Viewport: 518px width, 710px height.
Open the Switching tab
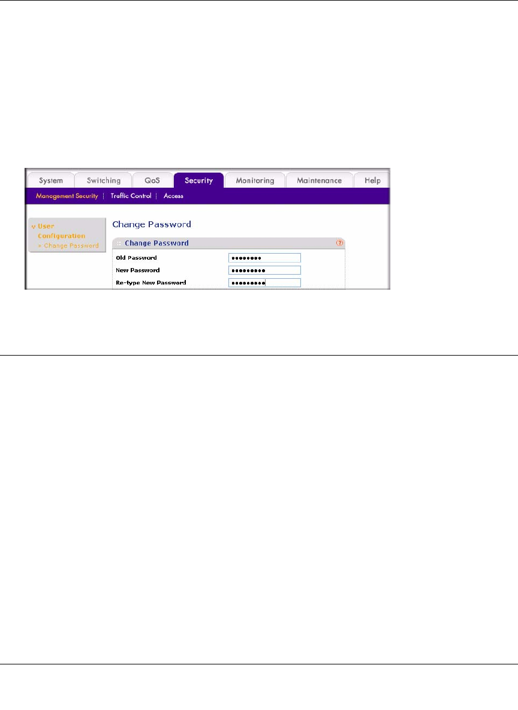coord(104,180)
